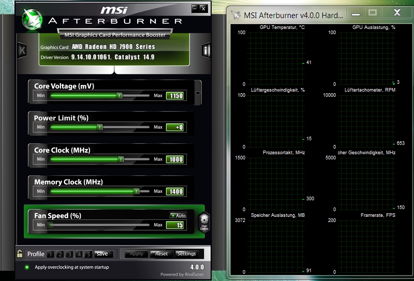414x281 pixels.
Task: Select profile slot 5
Action: coord(88,254)
